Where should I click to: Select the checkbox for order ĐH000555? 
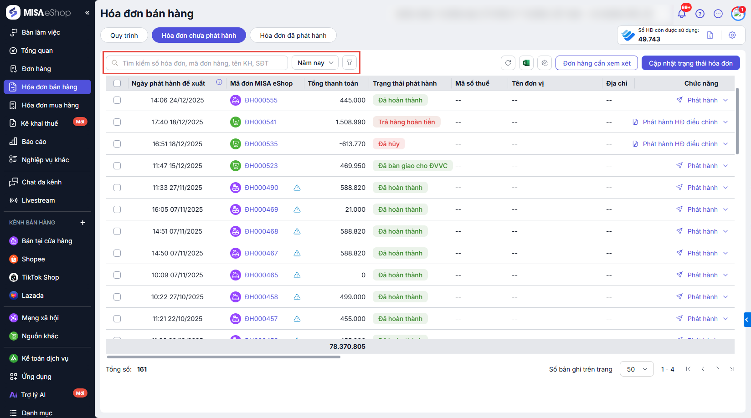tap(117, 100)
